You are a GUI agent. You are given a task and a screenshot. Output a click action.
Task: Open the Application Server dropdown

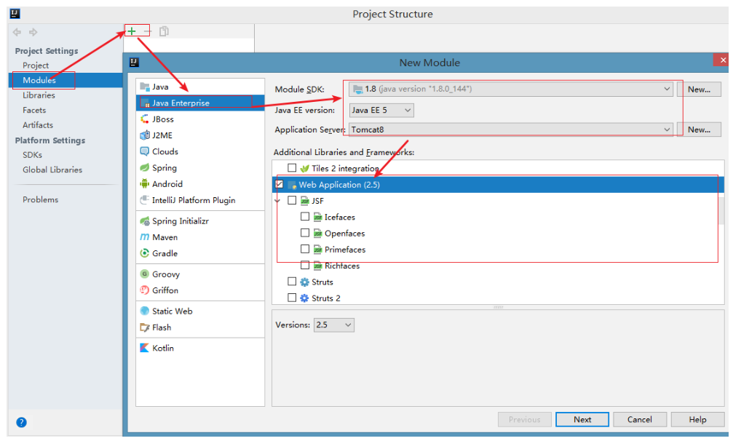pos(510,130)
